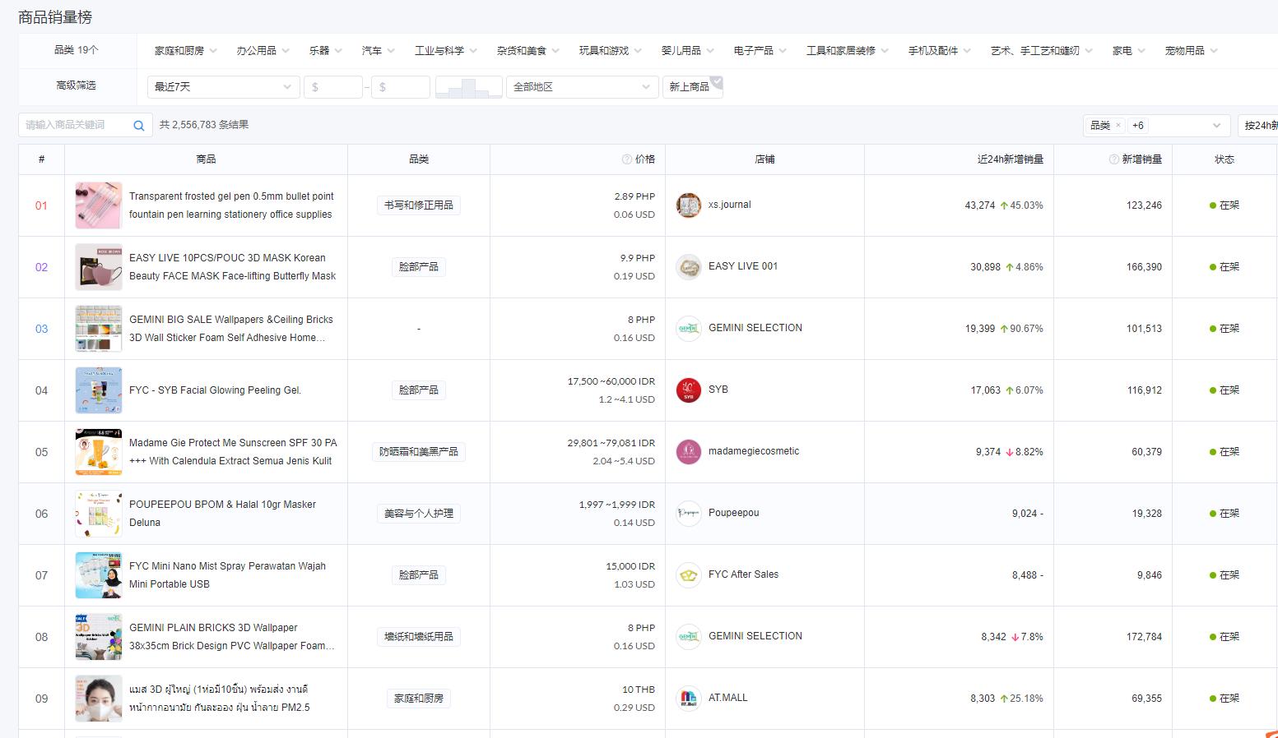Open GEMINI PLAIN BRICKS thumbnail

[x=99, y=637]
